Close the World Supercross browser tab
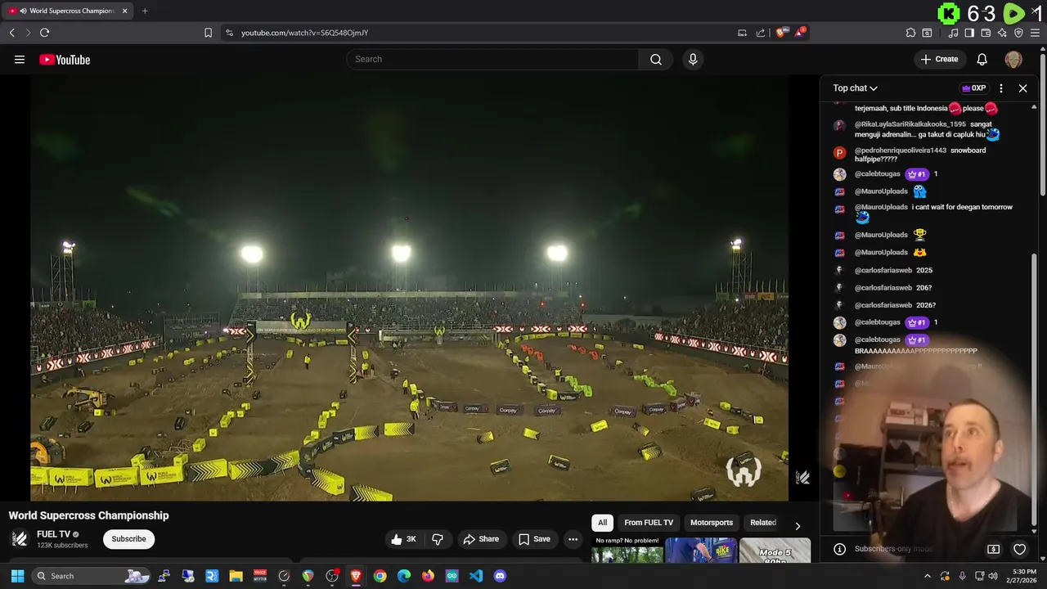Image resolution: width=1047 pixels, height=589 pixels. point(125,11)
